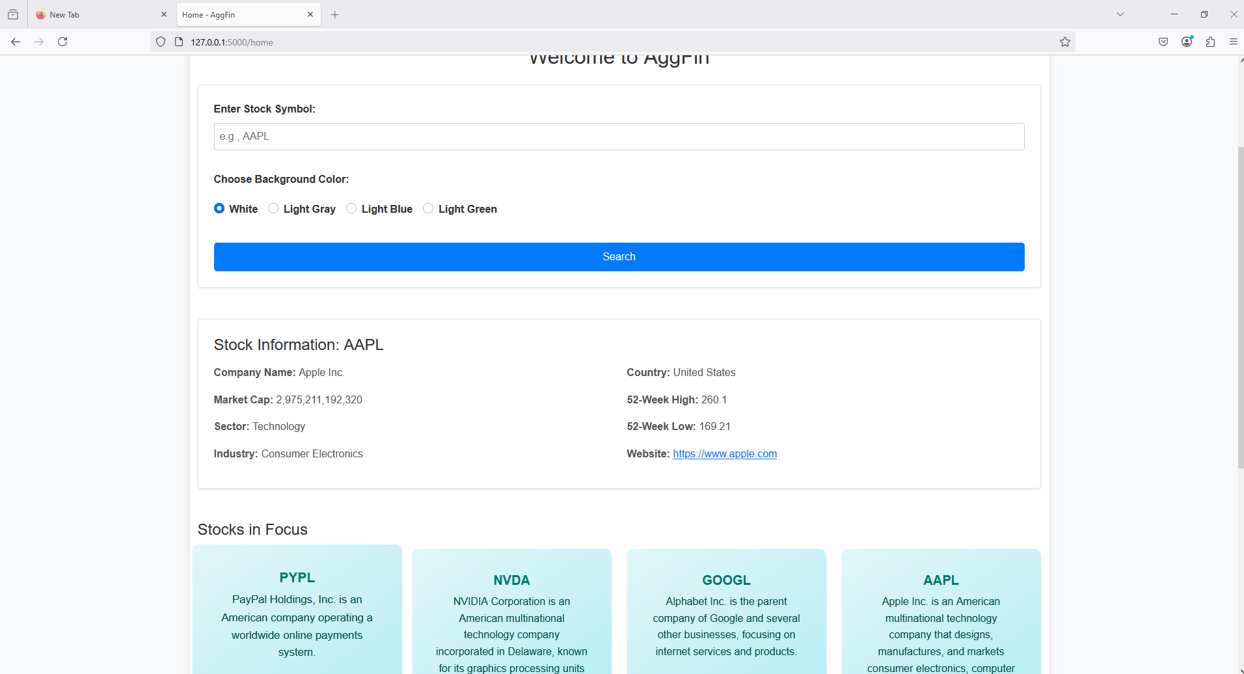The height and width of the screenshot is (674, 1244).
Task: Bookmark this page with the star icon
Action: coord(1064,42)
